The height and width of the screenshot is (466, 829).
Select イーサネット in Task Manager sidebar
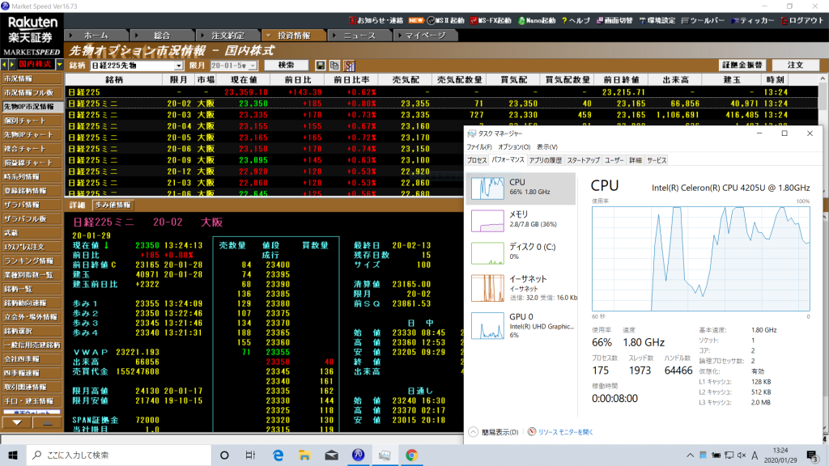pyautogui.click(x=521, y=288)
